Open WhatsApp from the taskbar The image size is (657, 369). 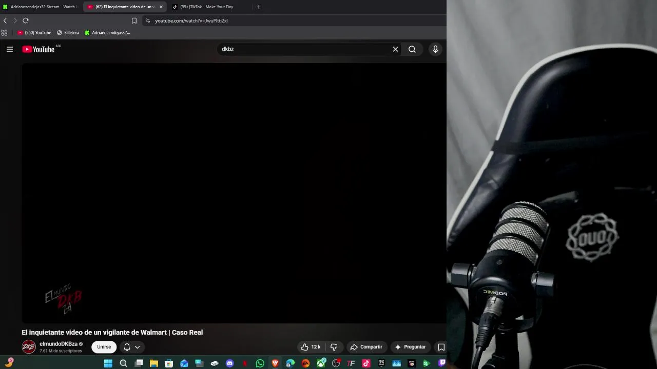tap(260, 363)
